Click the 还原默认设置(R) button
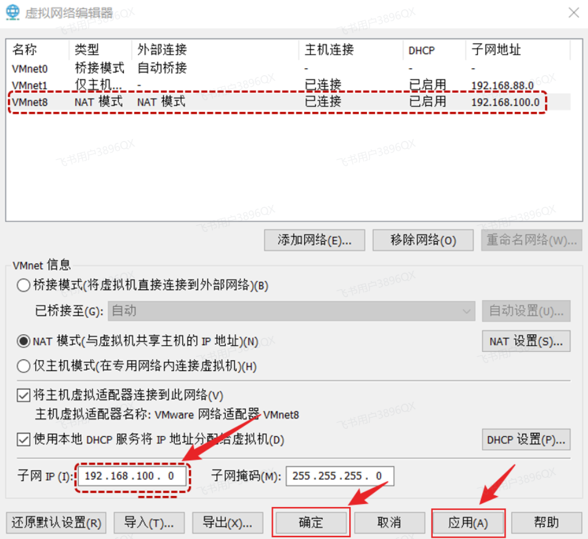588x539 pixels. pos(56,522)
